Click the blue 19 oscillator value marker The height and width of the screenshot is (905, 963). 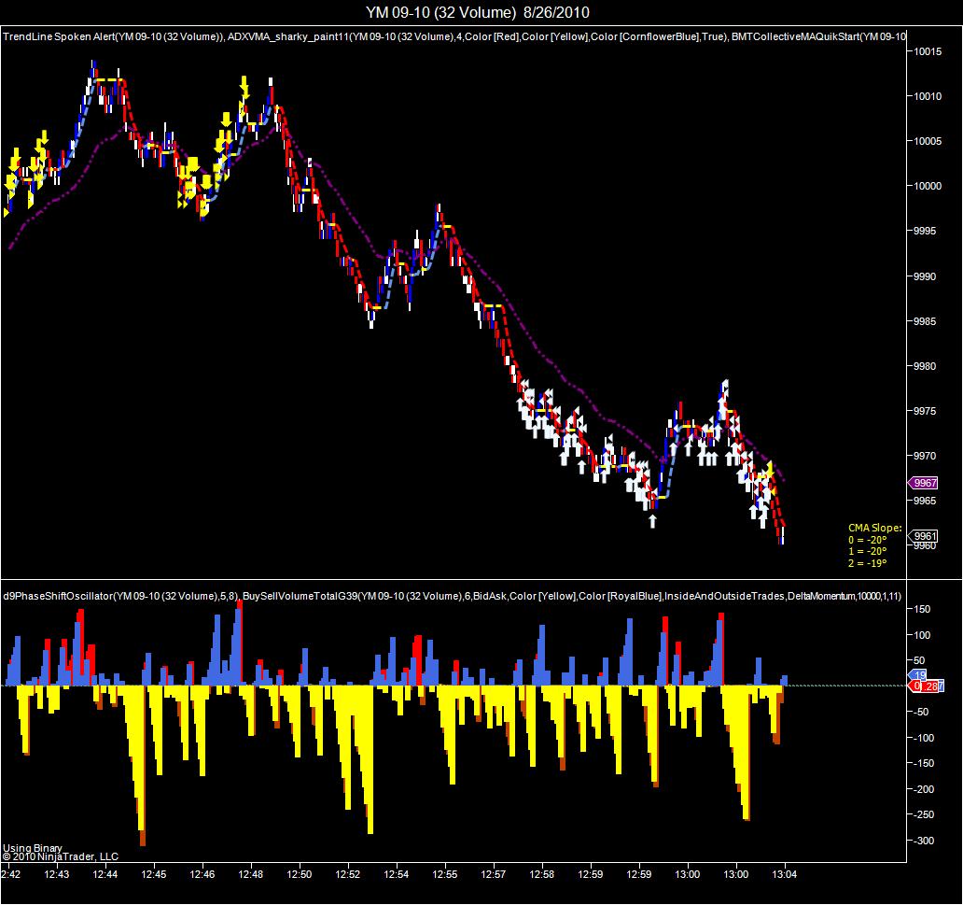pyautogui.click(x=918, y=675)
